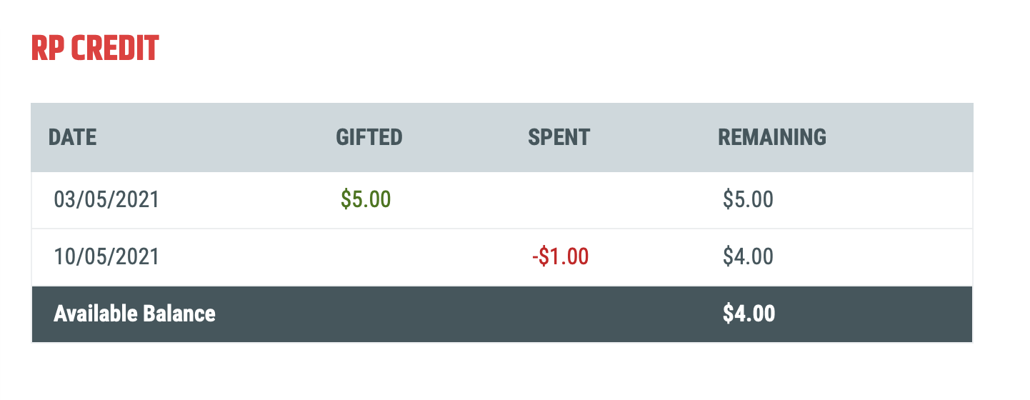Viewport: 1030px width, 400px height.
Task: Select the SPENT column header
Action: 559,137
